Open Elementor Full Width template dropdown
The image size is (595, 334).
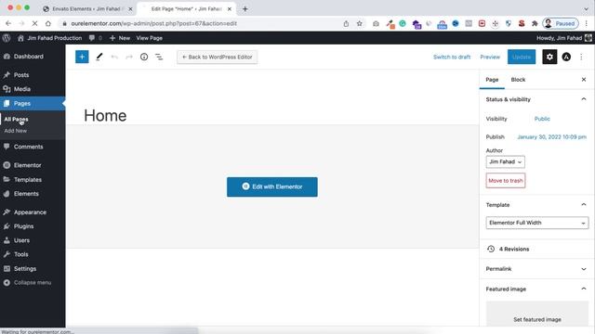tap(537, 223)
